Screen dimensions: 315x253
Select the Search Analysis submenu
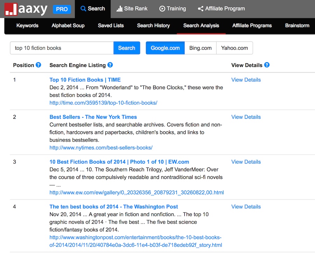(x=201, y=26)
